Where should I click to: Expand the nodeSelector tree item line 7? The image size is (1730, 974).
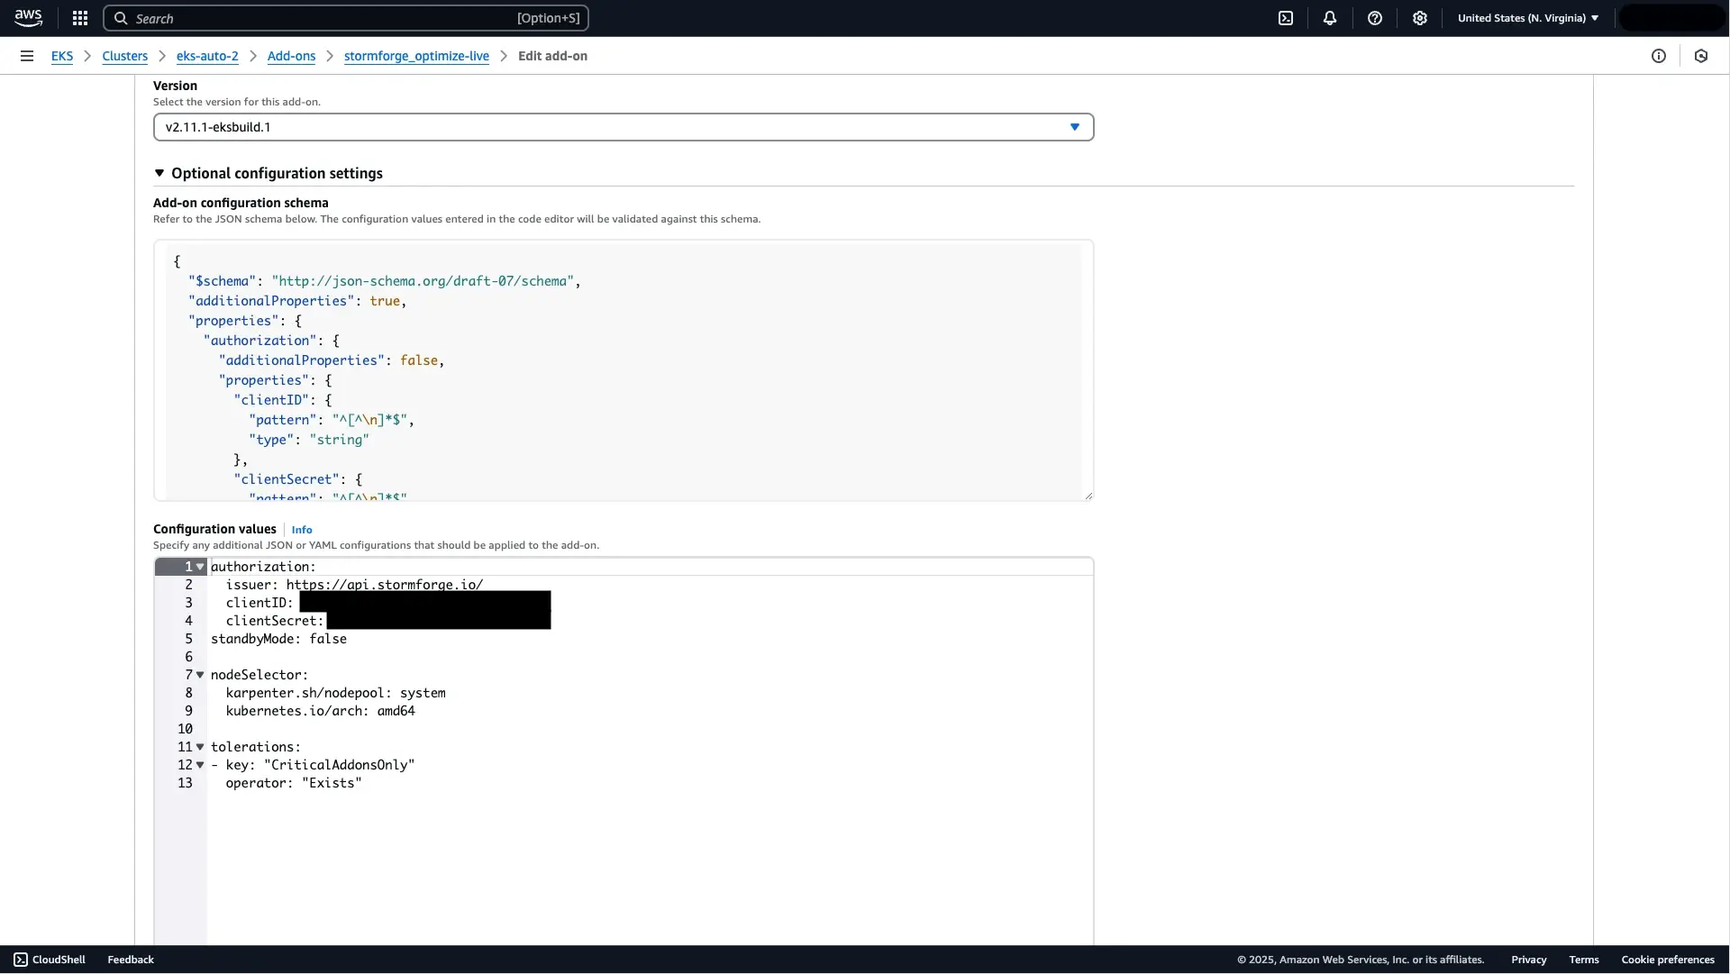200,675
